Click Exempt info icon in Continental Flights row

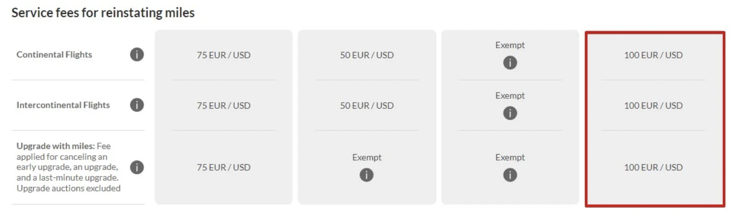coord(510,63)
